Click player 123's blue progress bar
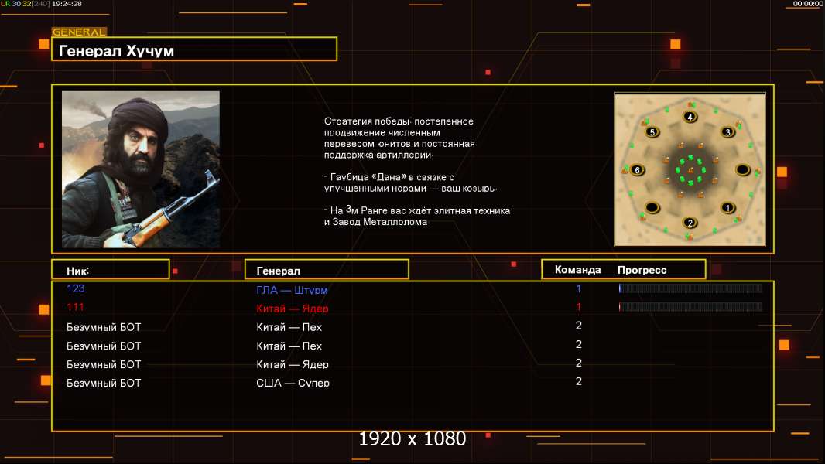This screenshot has width=825, height=464. tap(690, 288)
